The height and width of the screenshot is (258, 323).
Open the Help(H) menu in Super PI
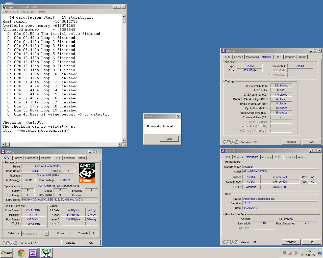pos(42,12)
